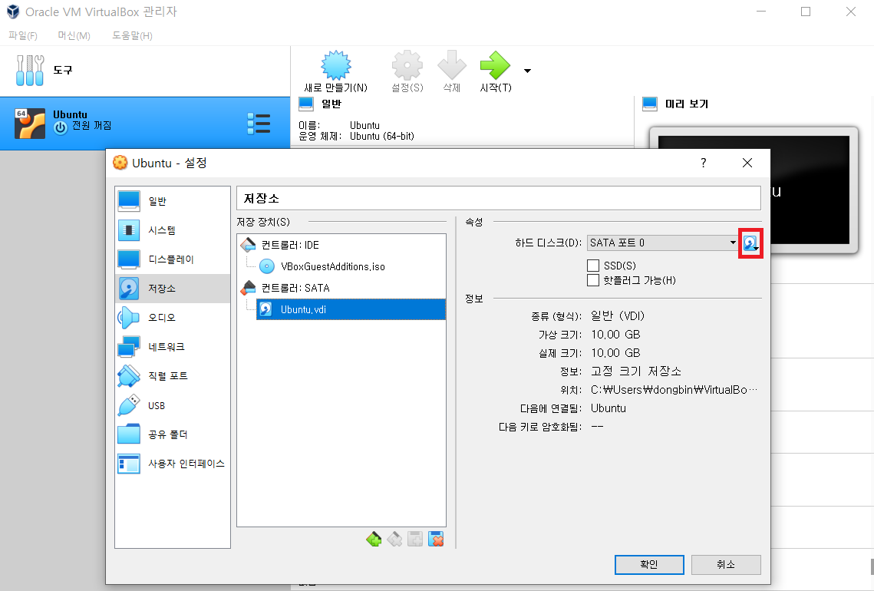Minimize the VirtualBox manager window

(761, 12)
